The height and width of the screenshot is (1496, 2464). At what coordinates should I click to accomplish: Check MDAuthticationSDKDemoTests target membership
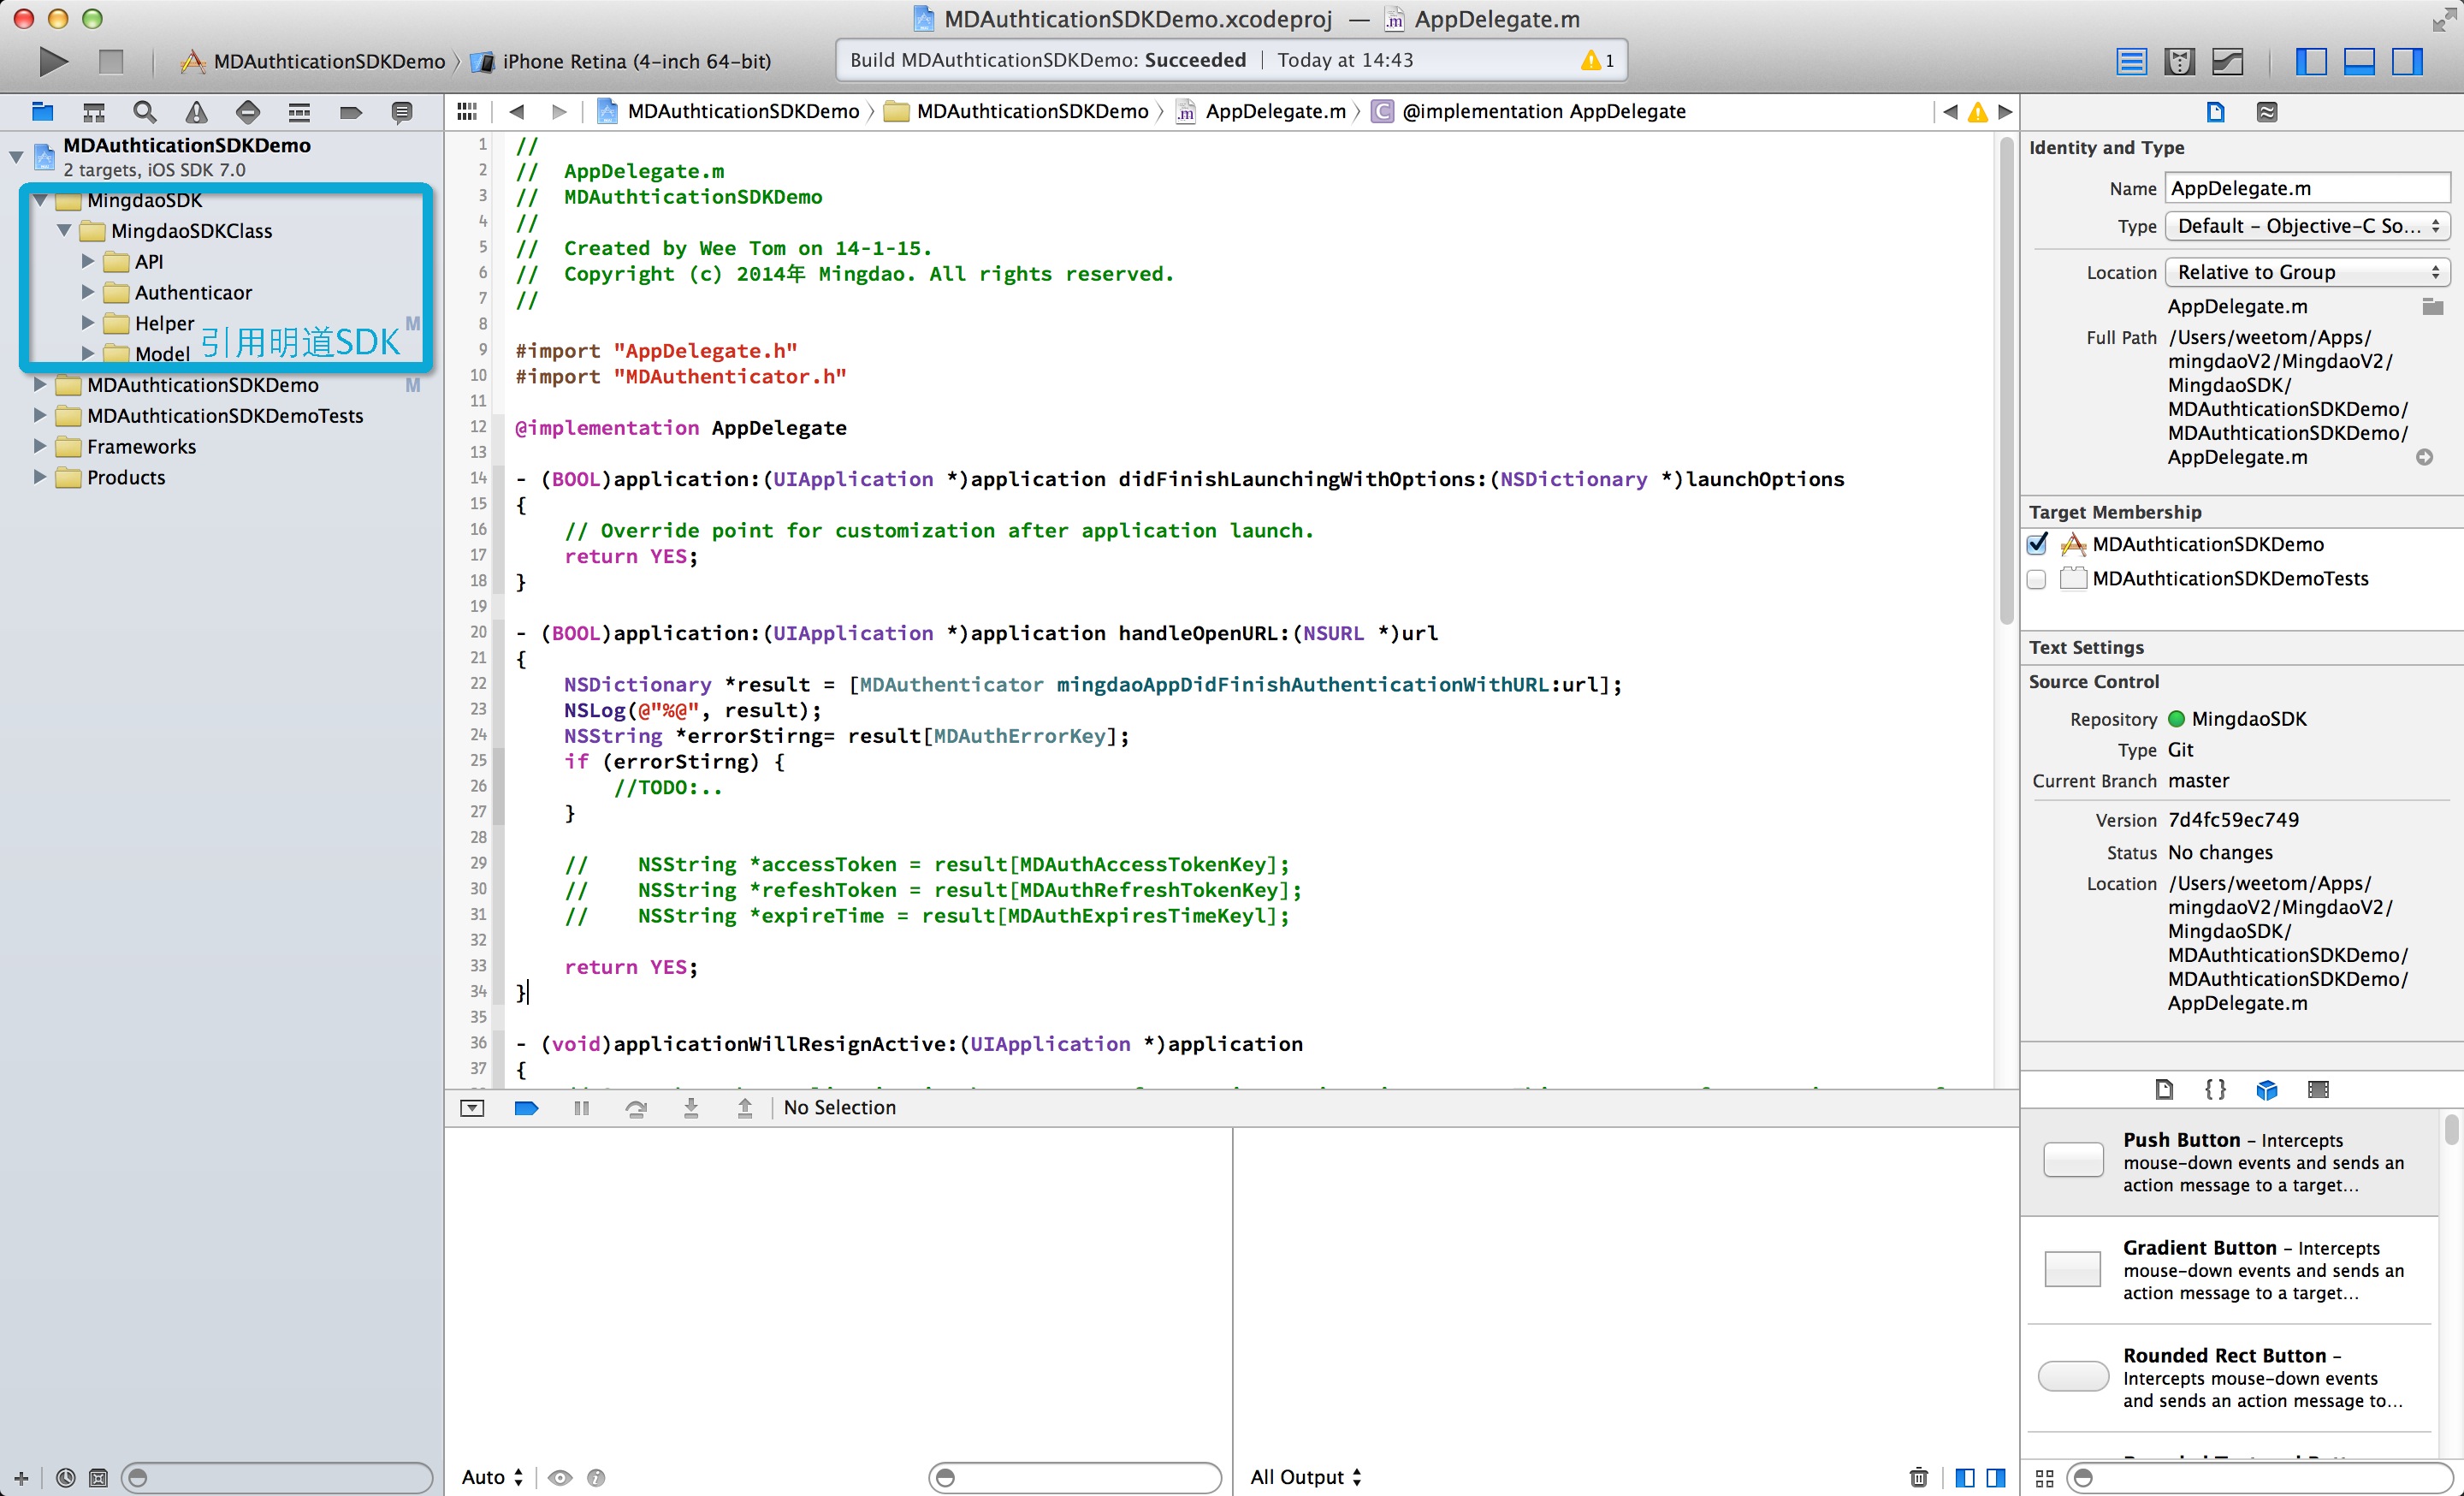point(2036,579)
